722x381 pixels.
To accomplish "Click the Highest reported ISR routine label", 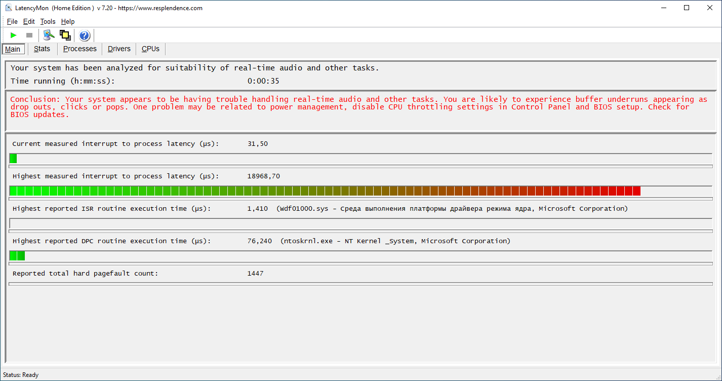I will pyautogui.click(x=111, y=209).
